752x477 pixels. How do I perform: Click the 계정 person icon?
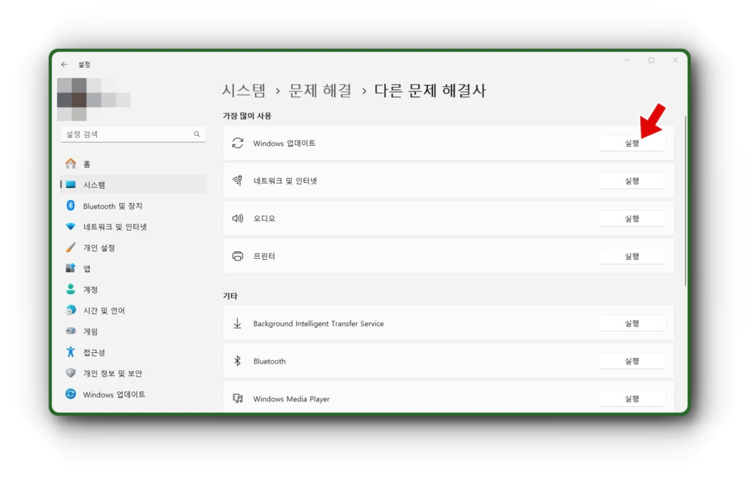click(70, 290)
